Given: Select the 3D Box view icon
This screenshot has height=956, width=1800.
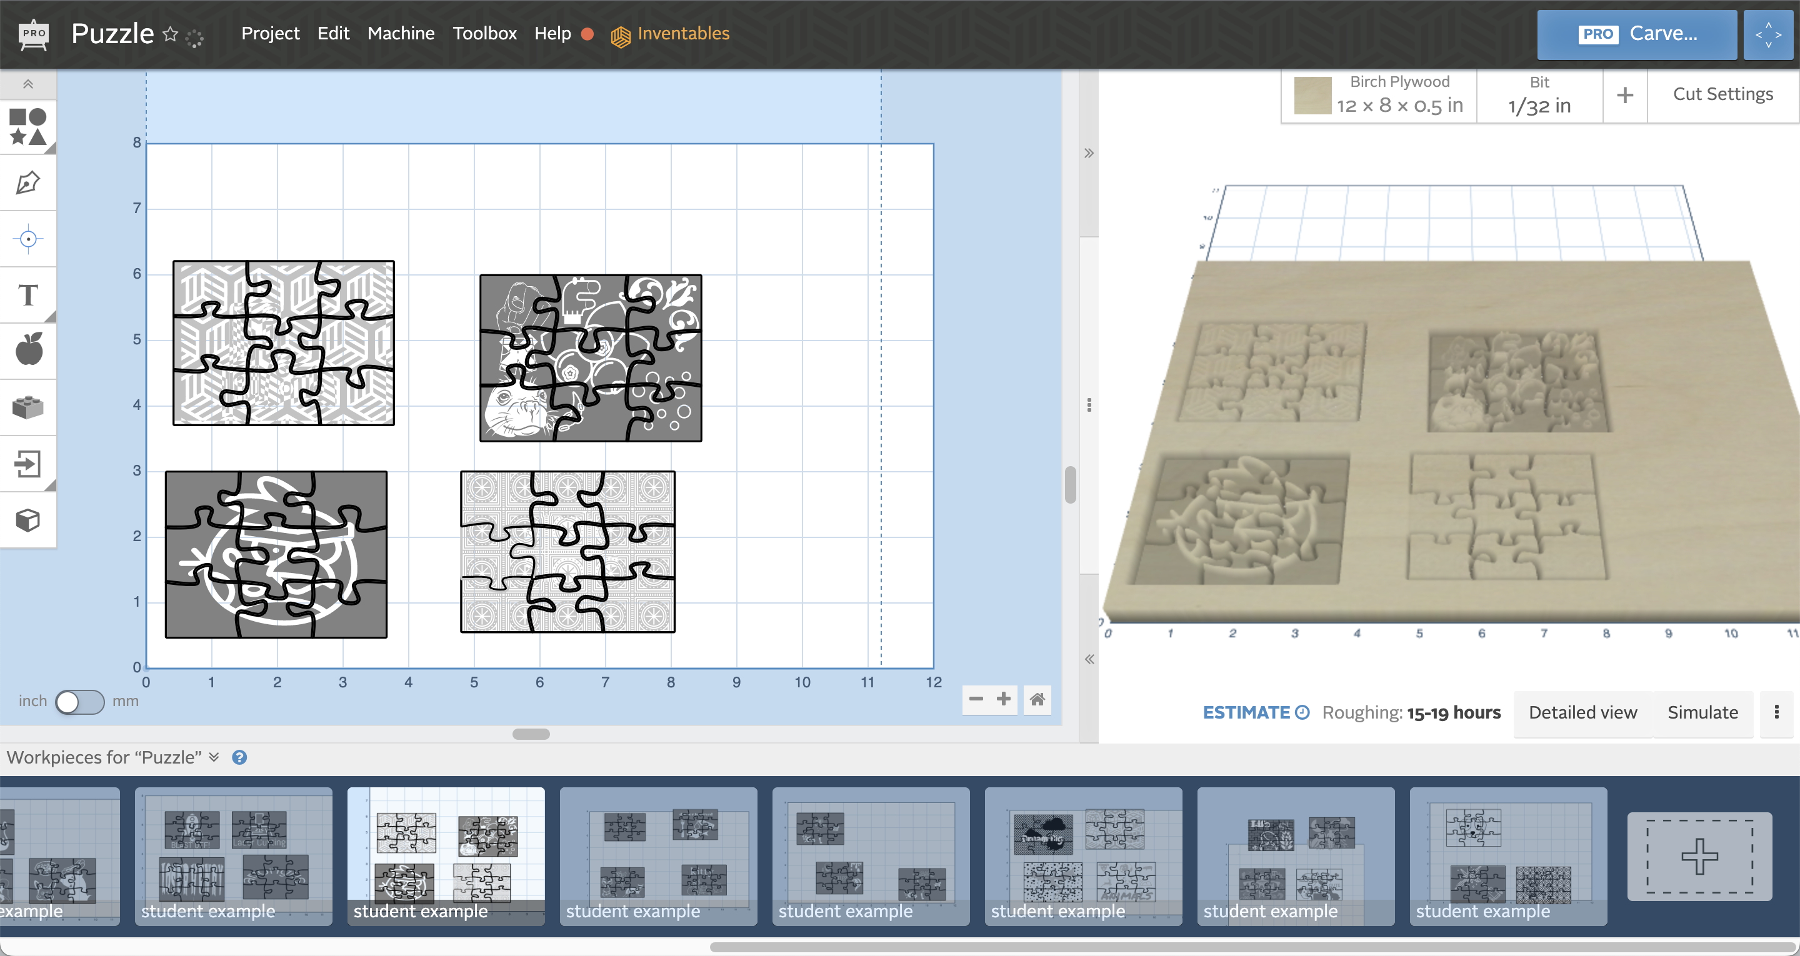Looking at the screenshot, I should 29,522.
